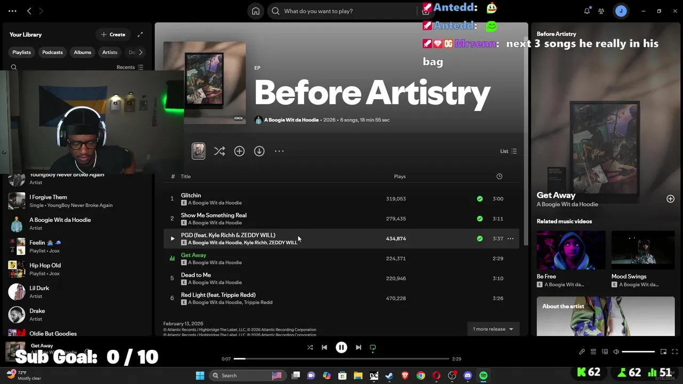Open A Boogie Wit da Hoodie artist link in header
This screenshot has width=683, height=384.
(291, 120)
